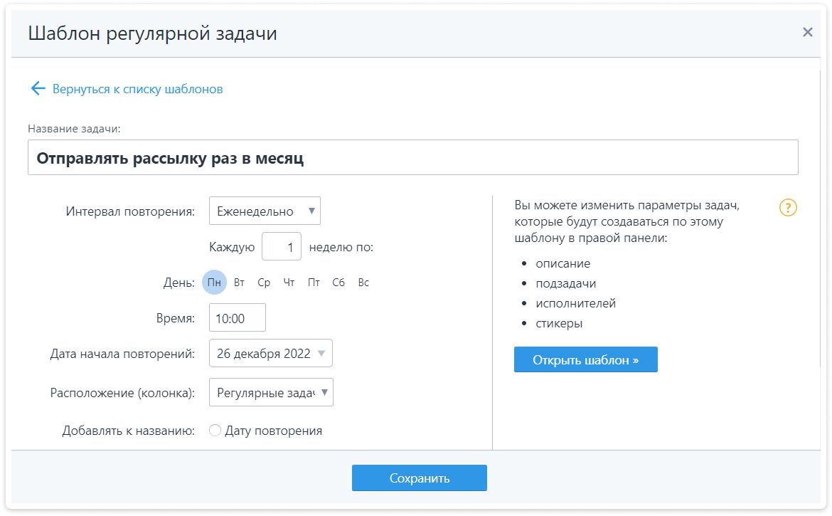Close the recurring task template dialog
The image size is (832, 516).
point(807,32)
